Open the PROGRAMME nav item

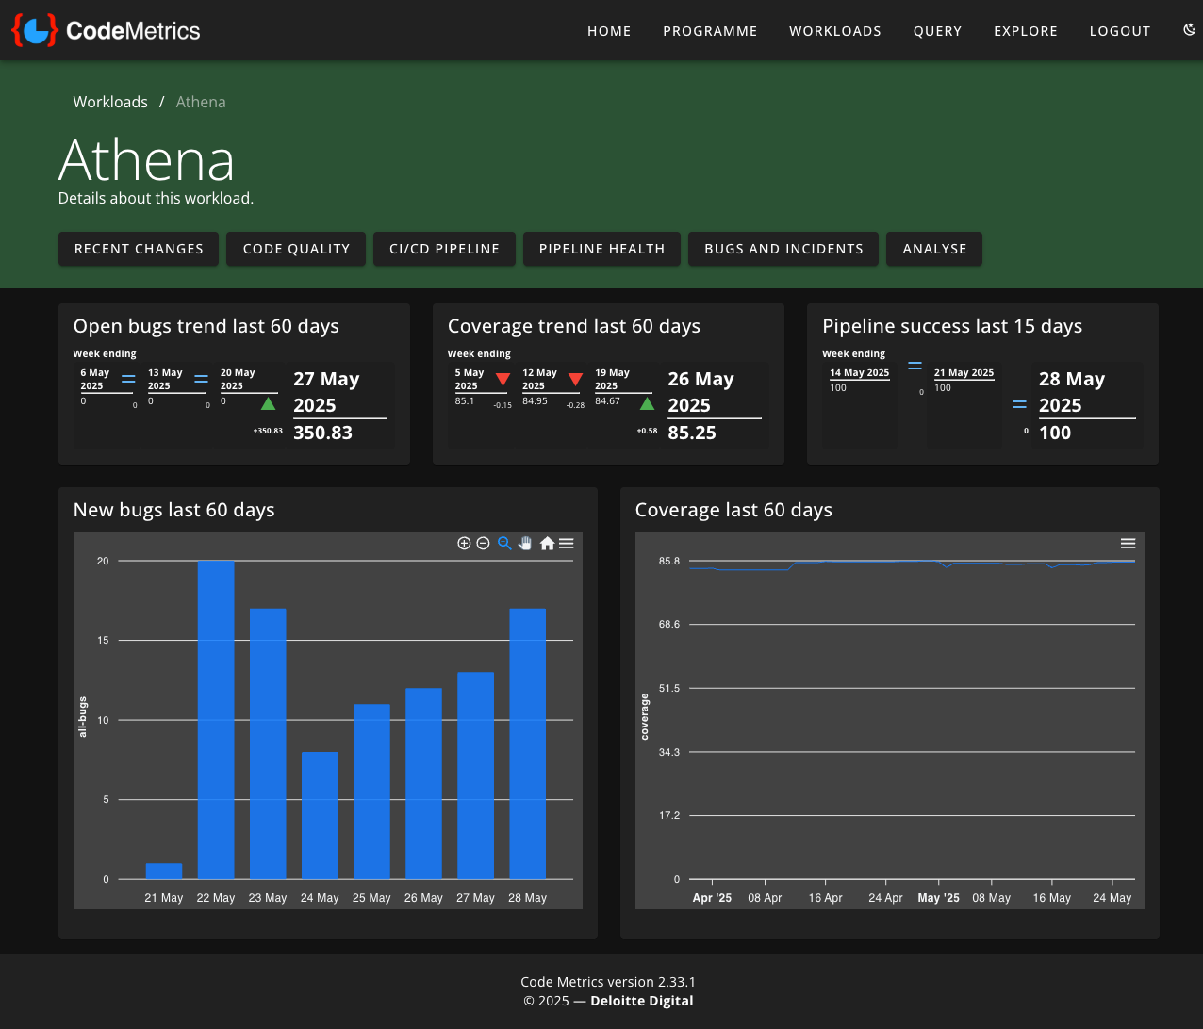[710, 31]
